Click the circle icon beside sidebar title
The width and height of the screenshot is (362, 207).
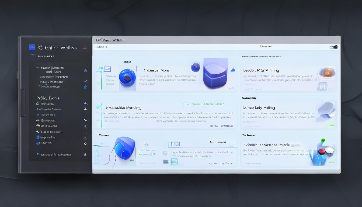coord(41,47)
